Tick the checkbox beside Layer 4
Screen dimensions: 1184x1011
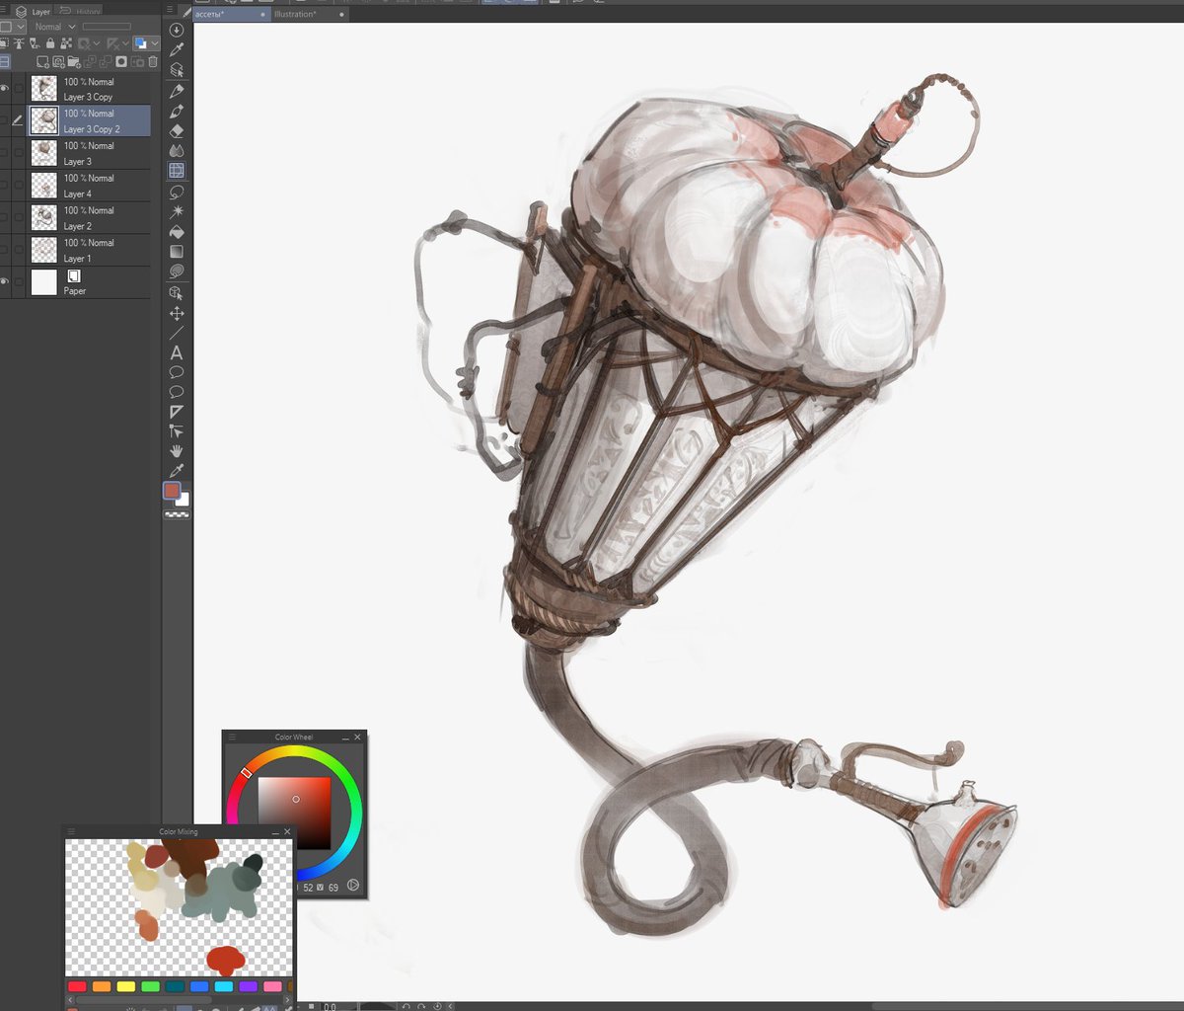pos(19,186)
